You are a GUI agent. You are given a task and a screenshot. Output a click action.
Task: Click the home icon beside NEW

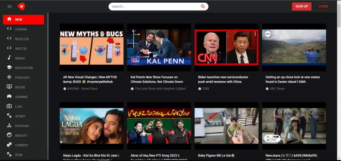(x=9, y=19)
